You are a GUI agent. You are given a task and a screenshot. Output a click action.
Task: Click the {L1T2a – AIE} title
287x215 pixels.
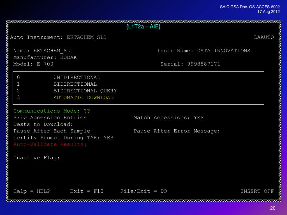pos(143,27)
